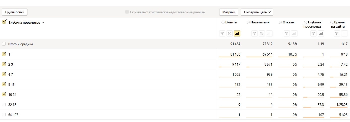Image resolution: width=350 pixels, height=122 pixels.
Task: Toggle percent view for Визиты column
Action: point(230,34)
